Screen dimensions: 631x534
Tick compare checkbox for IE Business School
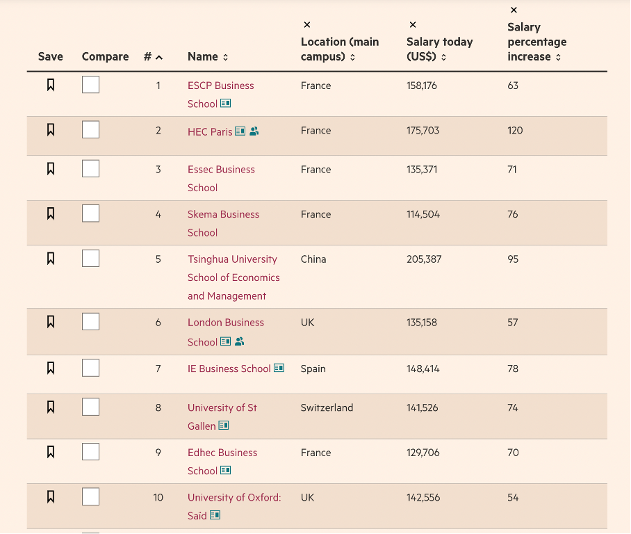click(x=90, y=368)
